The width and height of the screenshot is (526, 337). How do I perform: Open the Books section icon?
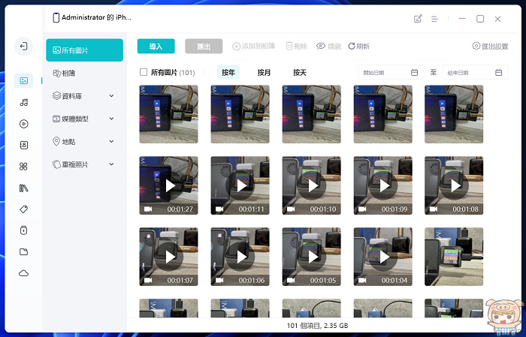[x=24, y=188]
